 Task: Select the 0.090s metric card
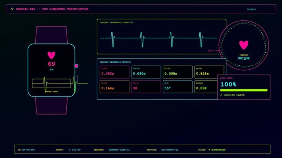[146, 72]
